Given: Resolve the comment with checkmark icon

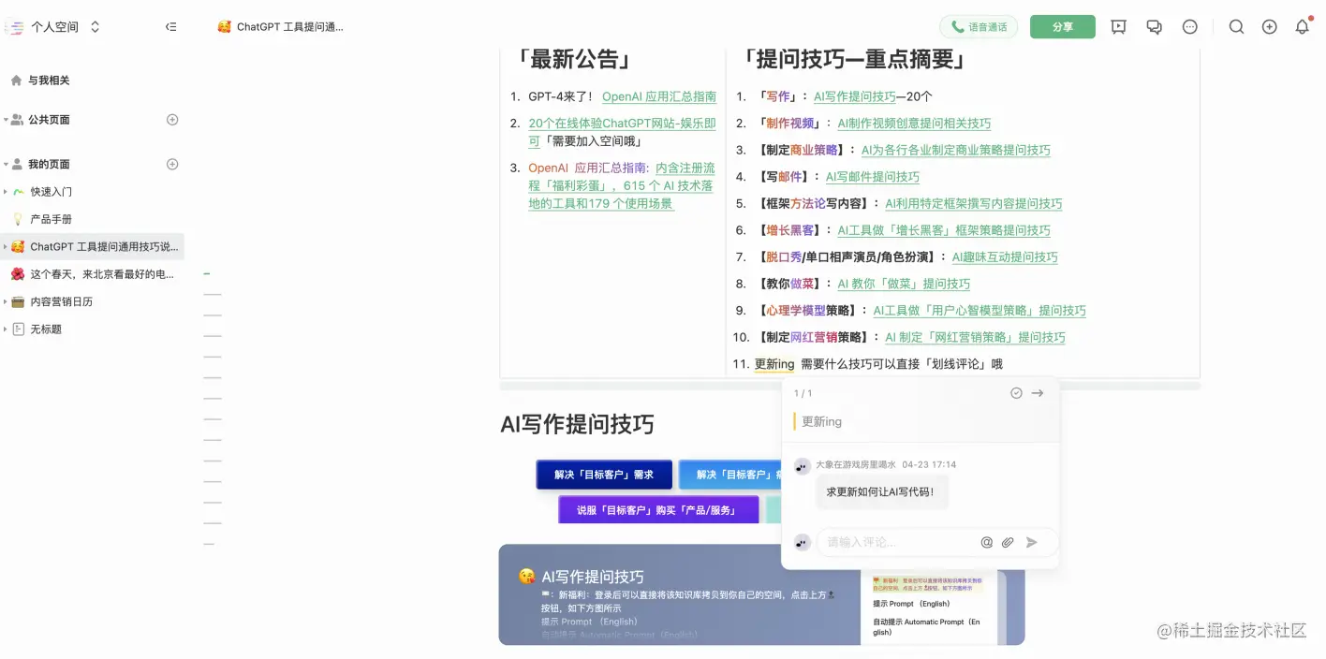Looking at the screenshot, I should click(x=1016, y=393).
